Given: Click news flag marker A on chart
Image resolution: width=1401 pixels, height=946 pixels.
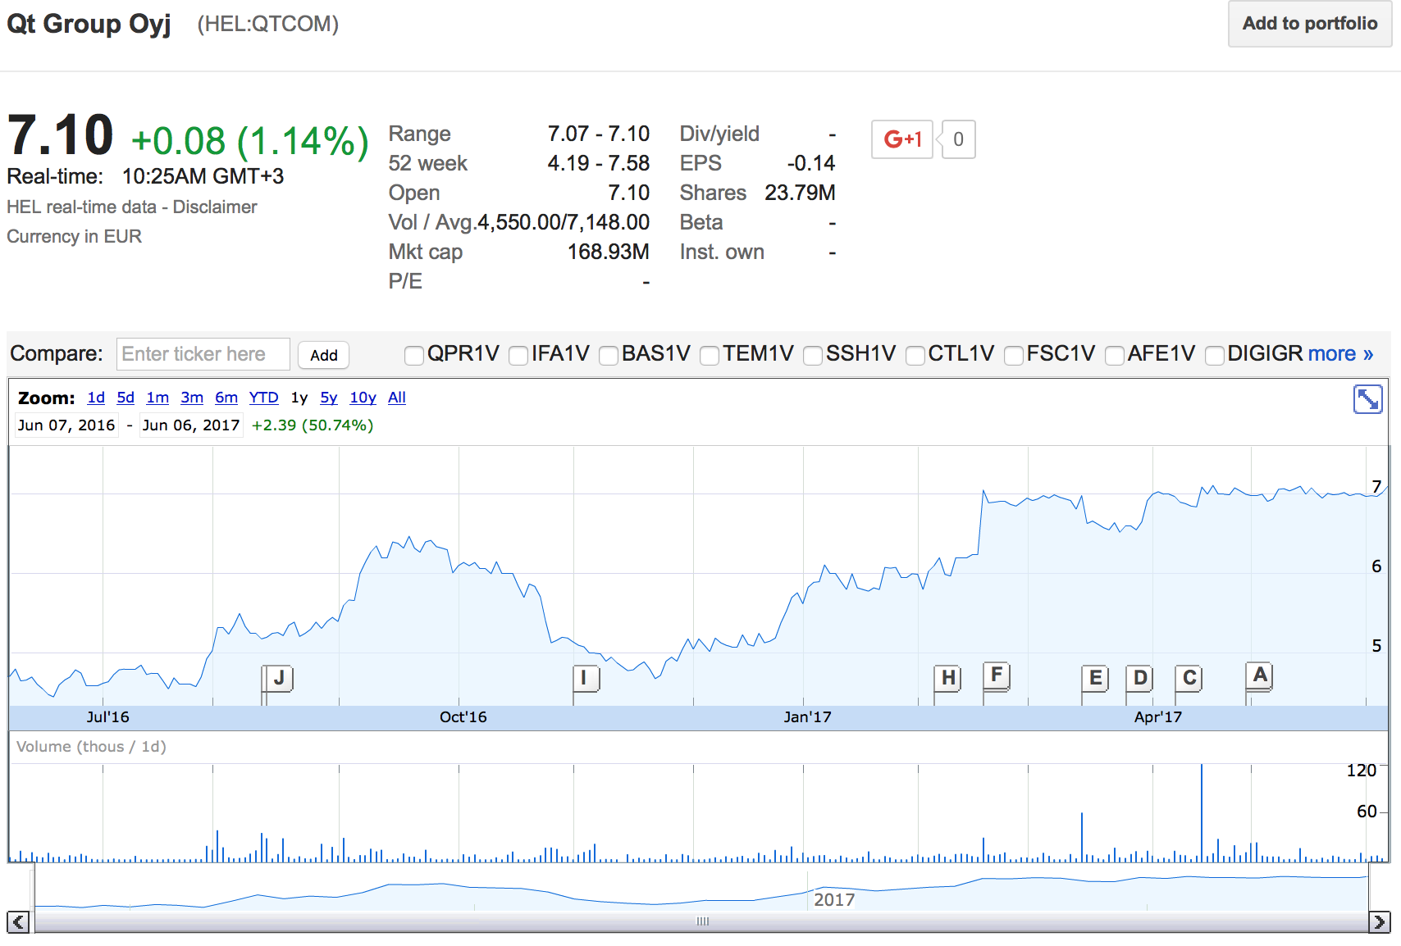Looking at the screenshot, I should coord(1260,675).
